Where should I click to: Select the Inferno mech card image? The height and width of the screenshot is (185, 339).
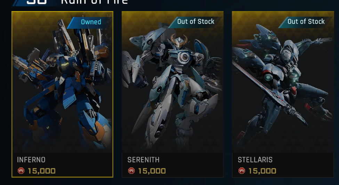tap(62, 82)
